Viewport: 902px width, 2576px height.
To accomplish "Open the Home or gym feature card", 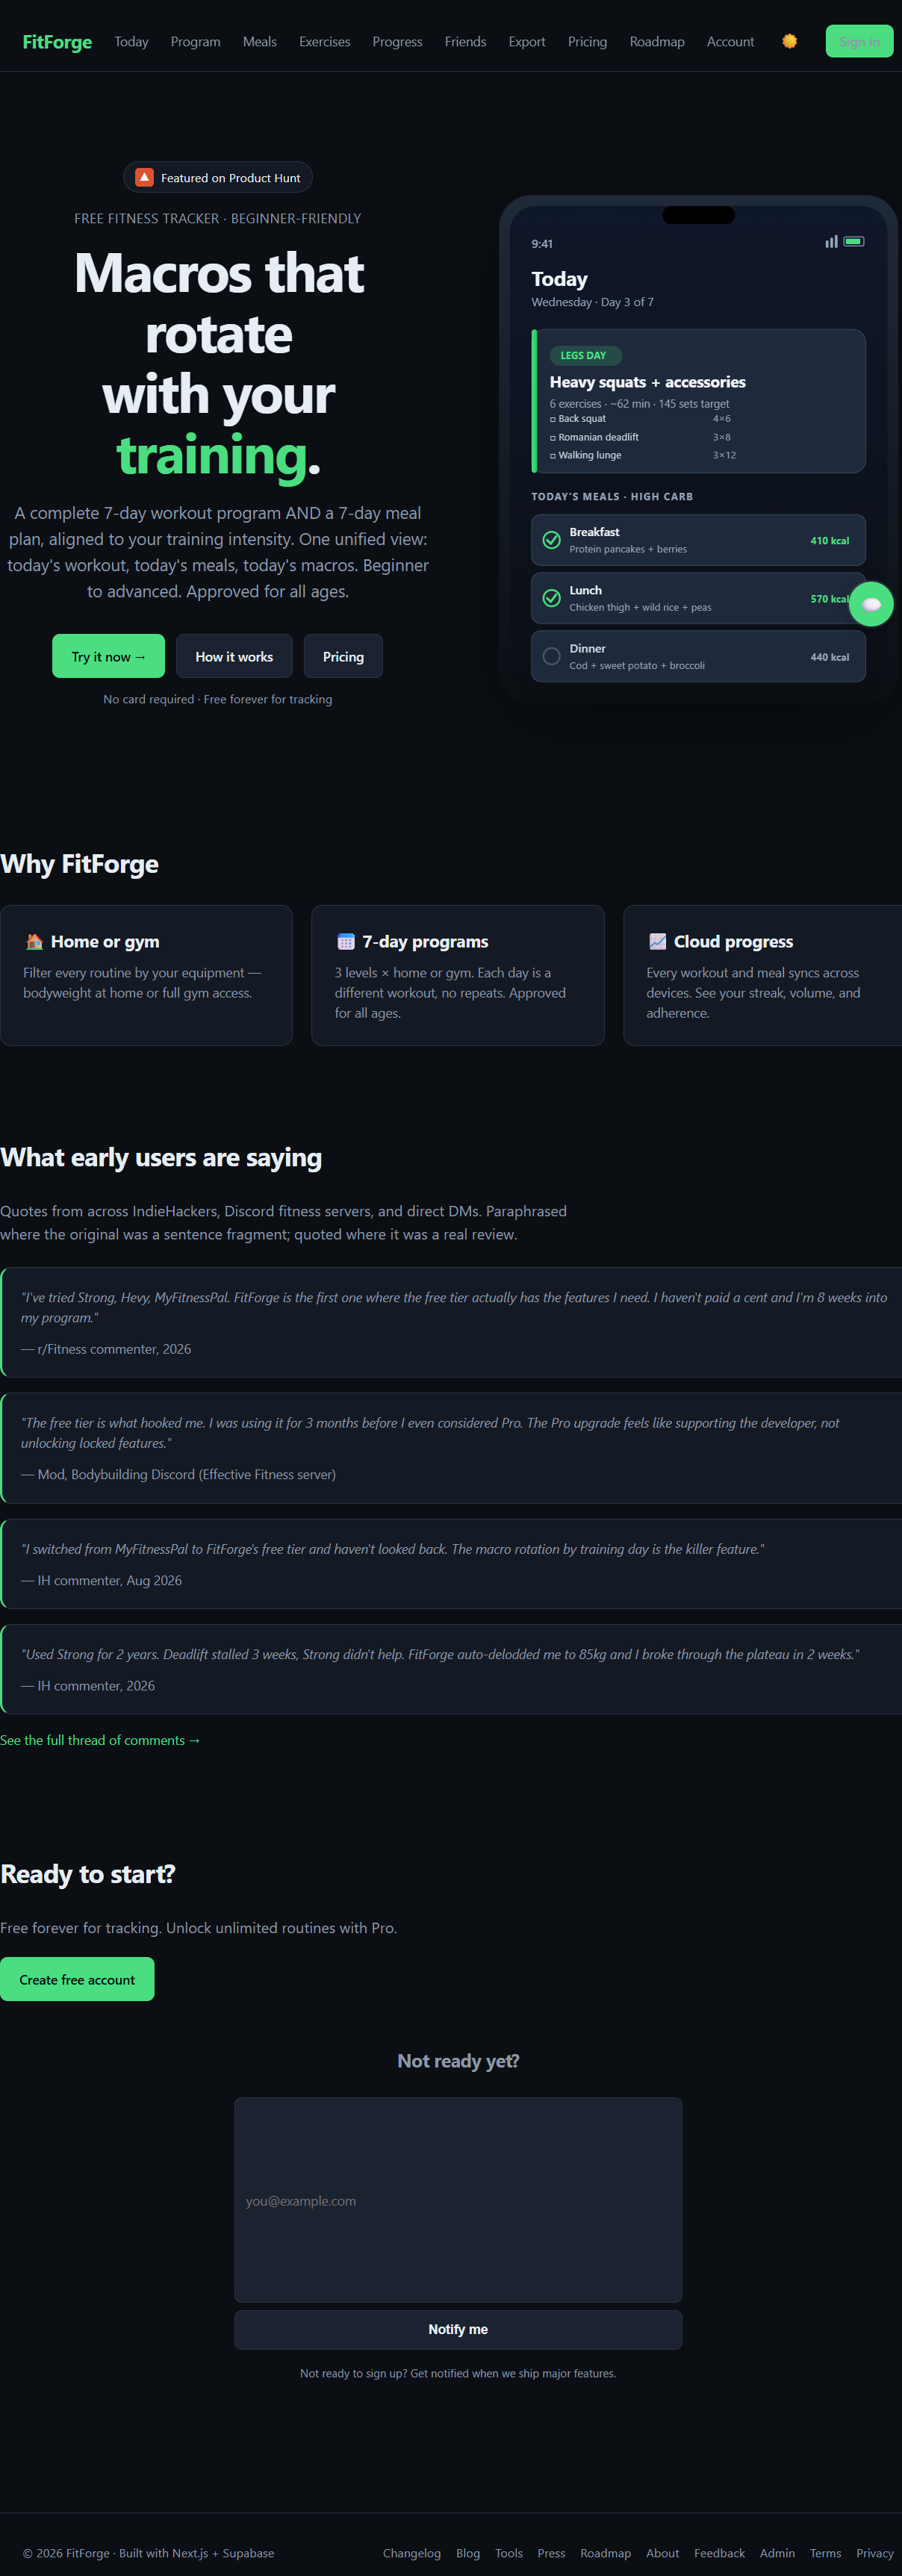I will [146, 975].
